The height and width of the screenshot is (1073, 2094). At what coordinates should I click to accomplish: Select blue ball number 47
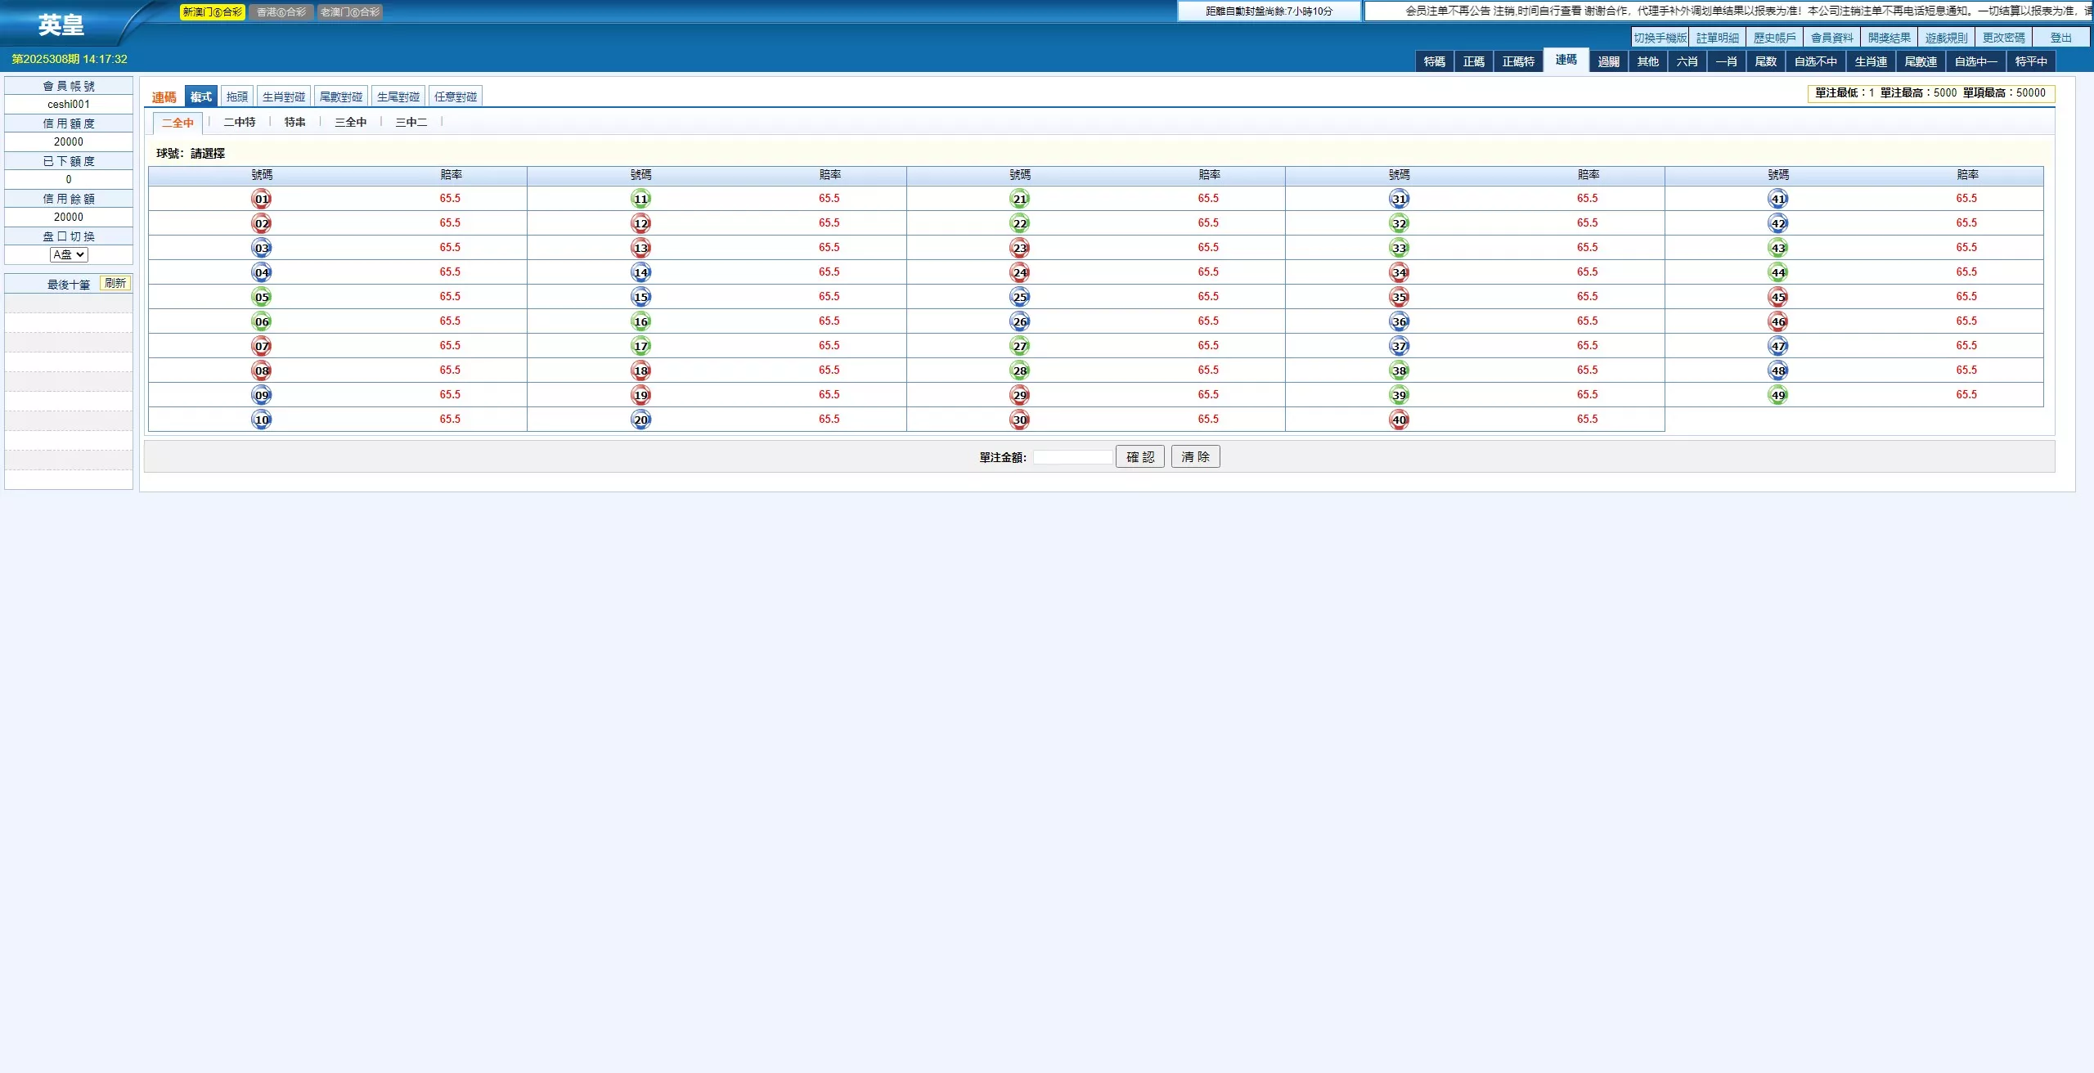click(1777, 346)
